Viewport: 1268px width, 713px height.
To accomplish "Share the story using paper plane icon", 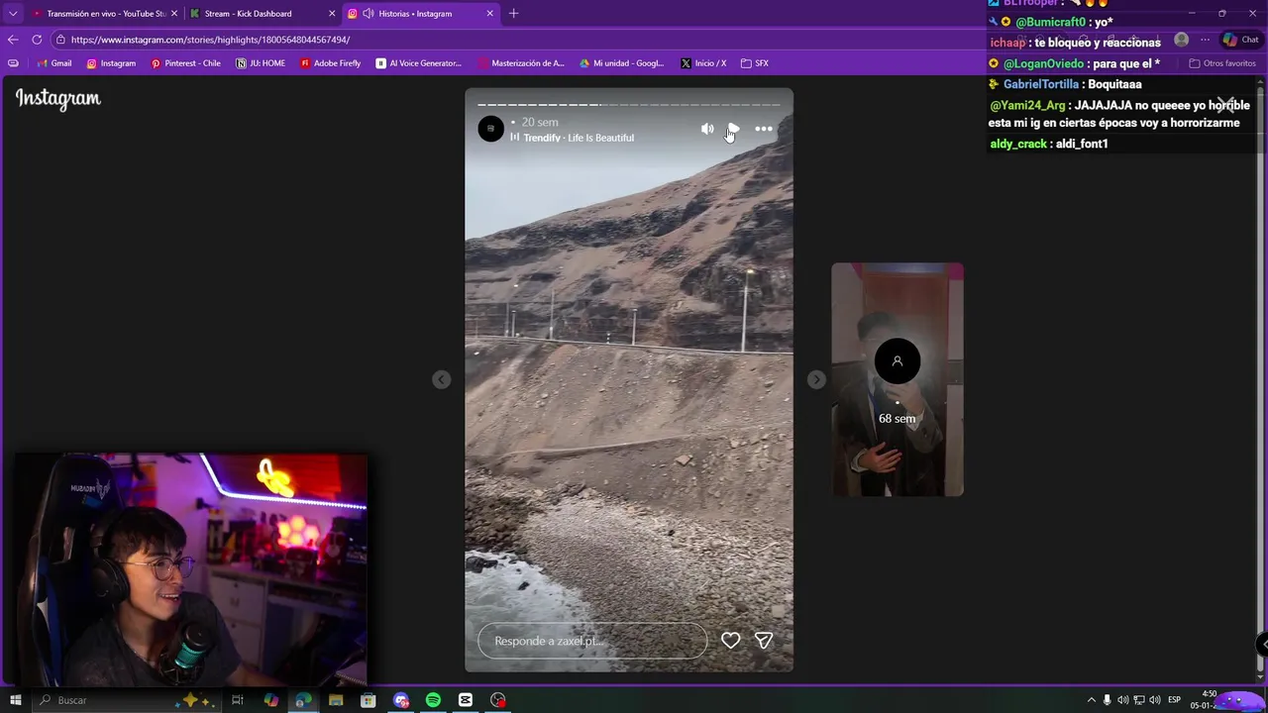I will [764, 641].
